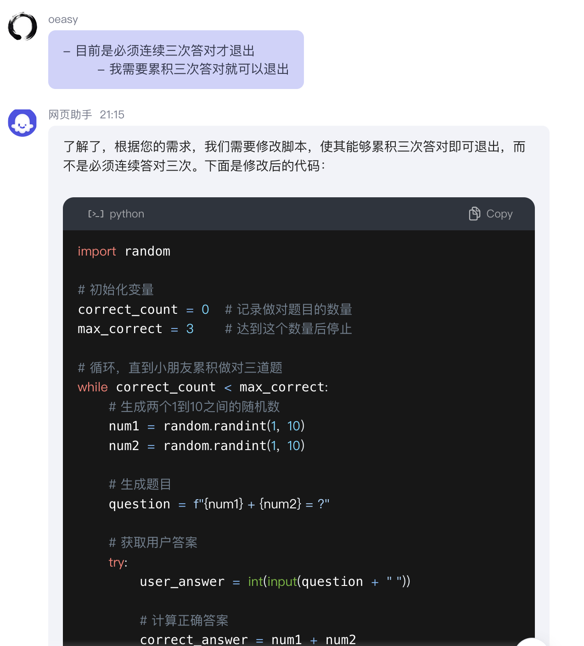The width and height of the screenshot is (584, 646).
Task: Click the 'correct_count = 0' code line
Action: tap(143, 310)
